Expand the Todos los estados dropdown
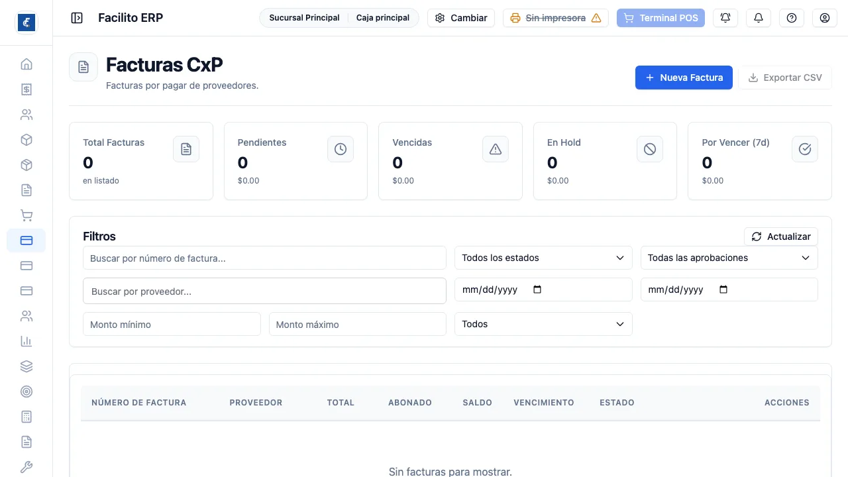The width and height of the screenshot is (848, 477). [x=543, y=258]
